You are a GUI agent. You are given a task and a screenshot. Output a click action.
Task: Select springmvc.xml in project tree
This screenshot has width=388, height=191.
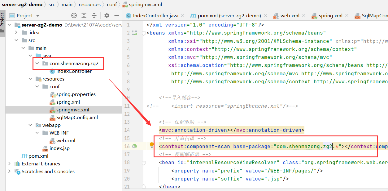pyautogui.click(x=73, y=110)
